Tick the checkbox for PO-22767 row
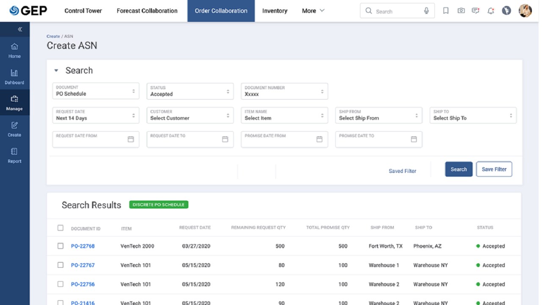Screen dimensions: 542x305 [x=61, y=265]
